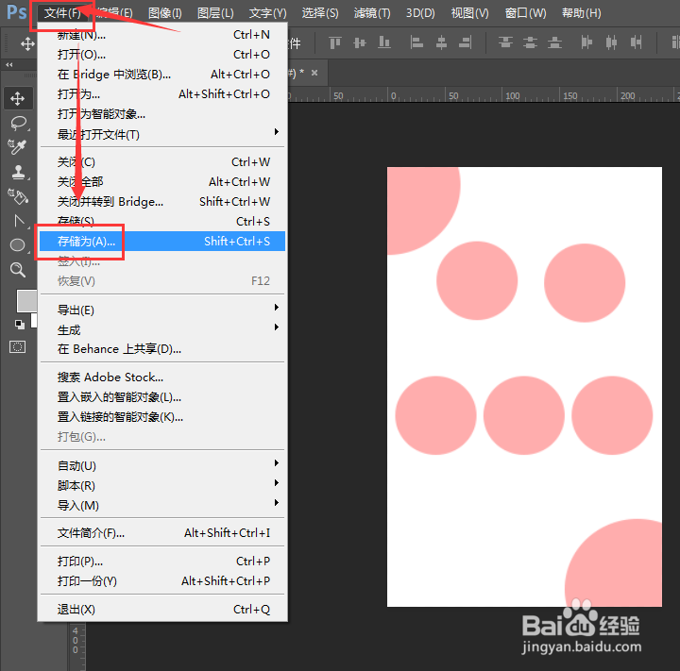This screenshot has height=671, width=680.
Task: Select the Zoom magnifier tool
Action: point(18,270)
